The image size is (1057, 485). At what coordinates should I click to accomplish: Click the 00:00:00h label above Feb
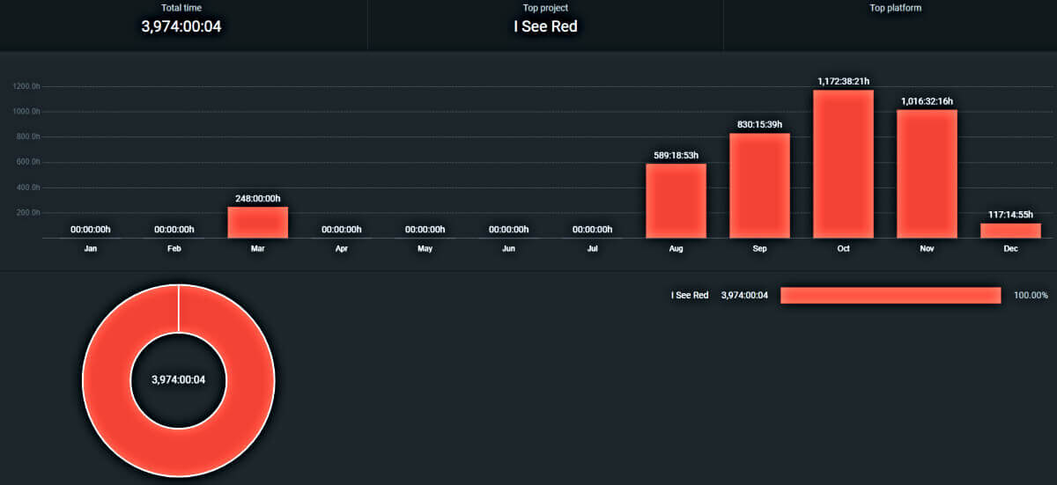[x=174, y=230]
